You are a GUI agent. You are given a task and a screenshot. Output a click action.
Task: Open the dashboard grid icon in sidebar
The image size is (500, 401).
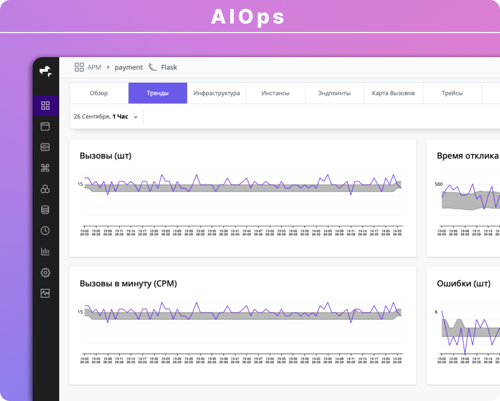click(x=46, y=105)
